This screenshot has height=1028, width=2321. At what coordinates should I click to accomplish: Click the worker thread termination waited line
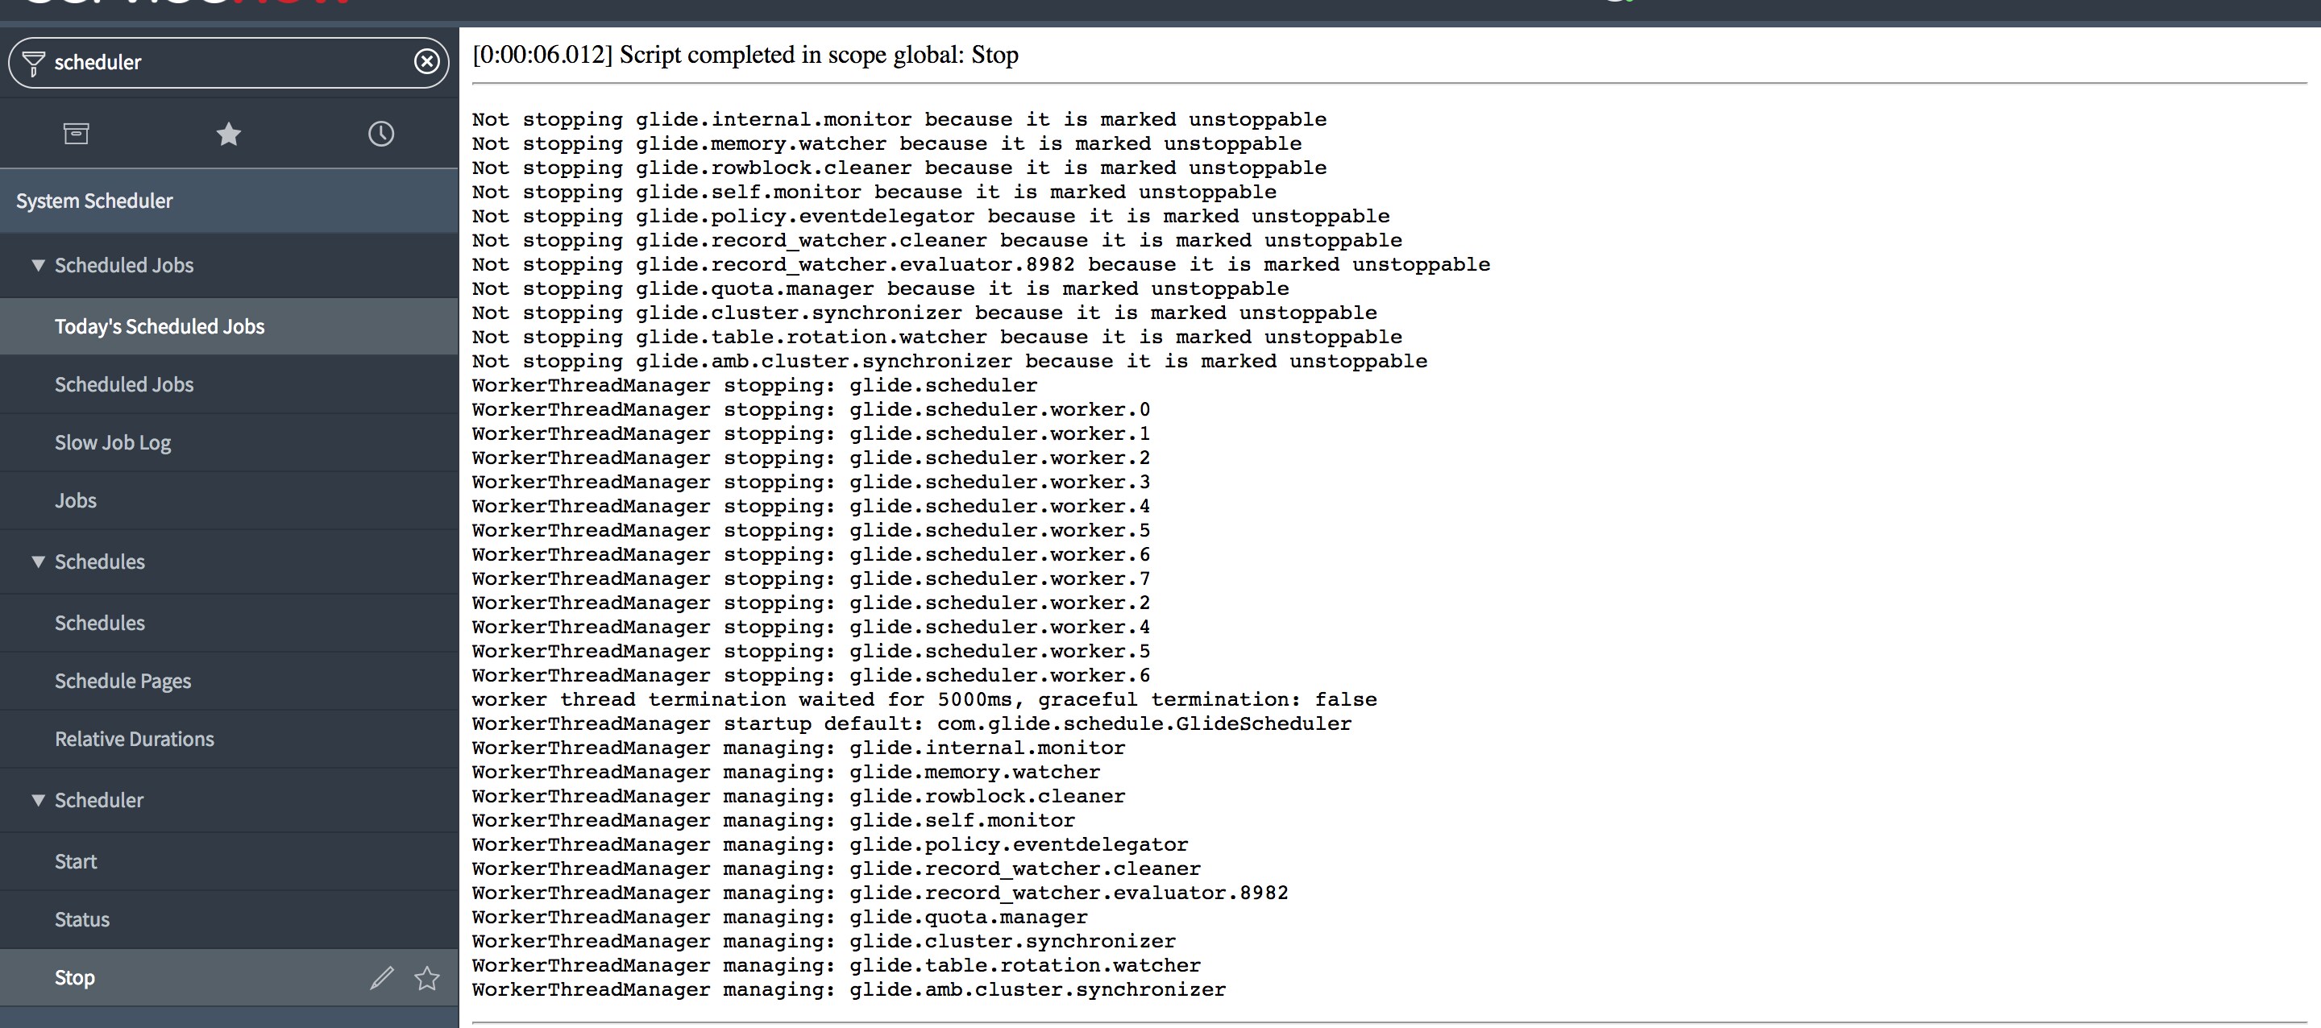pyautogui.click(x=924, y=699)
